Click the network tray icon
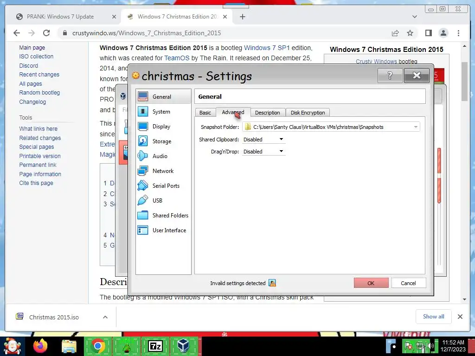Image resolution: width=475 pixels, height=356 pixels. pyautogui.click(x=420, y=346)
